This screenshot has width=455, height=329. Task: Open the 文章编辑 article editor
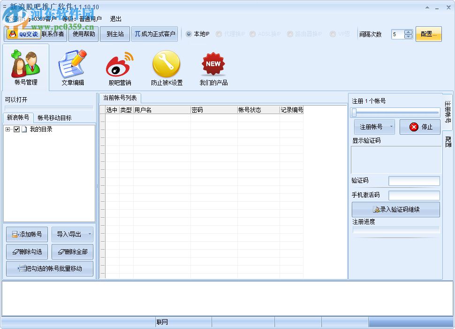coord(73,67)
